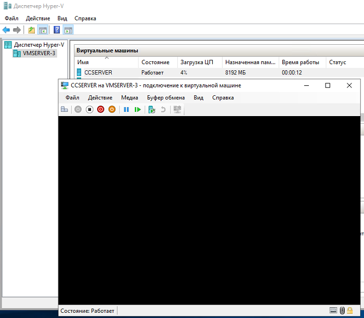Save VM state with orange power button

coord(112,109)
